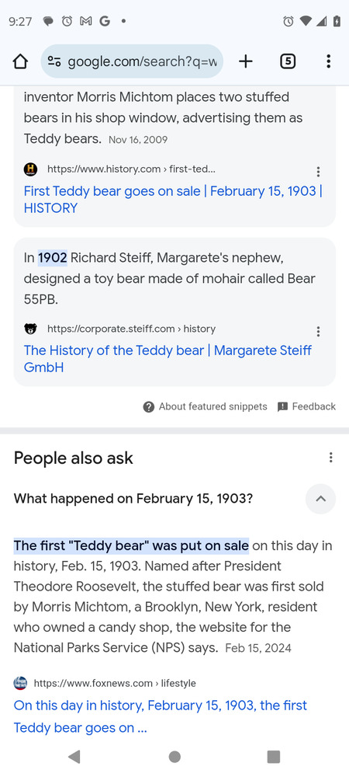Open options for history.com result

tap(318, 172)
